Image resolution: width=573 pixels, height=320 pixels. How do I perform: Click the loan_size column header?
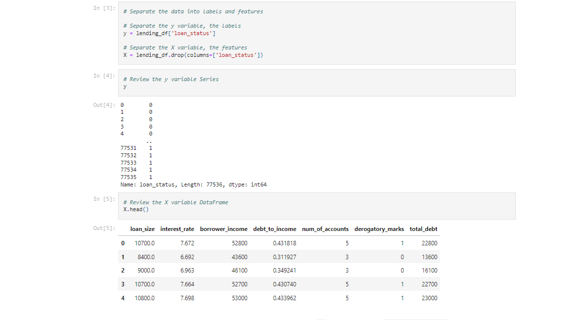(143, 229)
